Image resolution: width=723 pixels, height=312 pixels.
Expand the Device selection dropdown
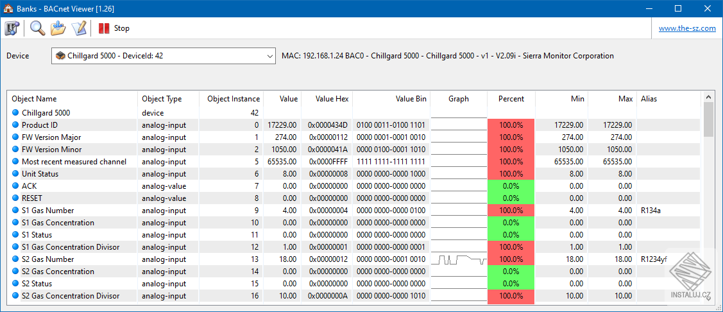(164, 56)
